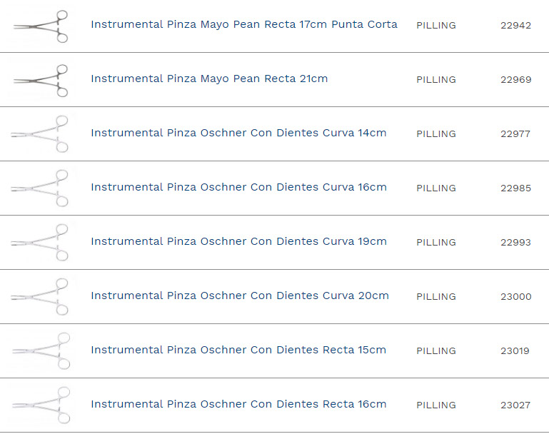Click Pinza Oschner Con Dientes Recta 16cm
The image size is (549, 434).
pos(238,404)
